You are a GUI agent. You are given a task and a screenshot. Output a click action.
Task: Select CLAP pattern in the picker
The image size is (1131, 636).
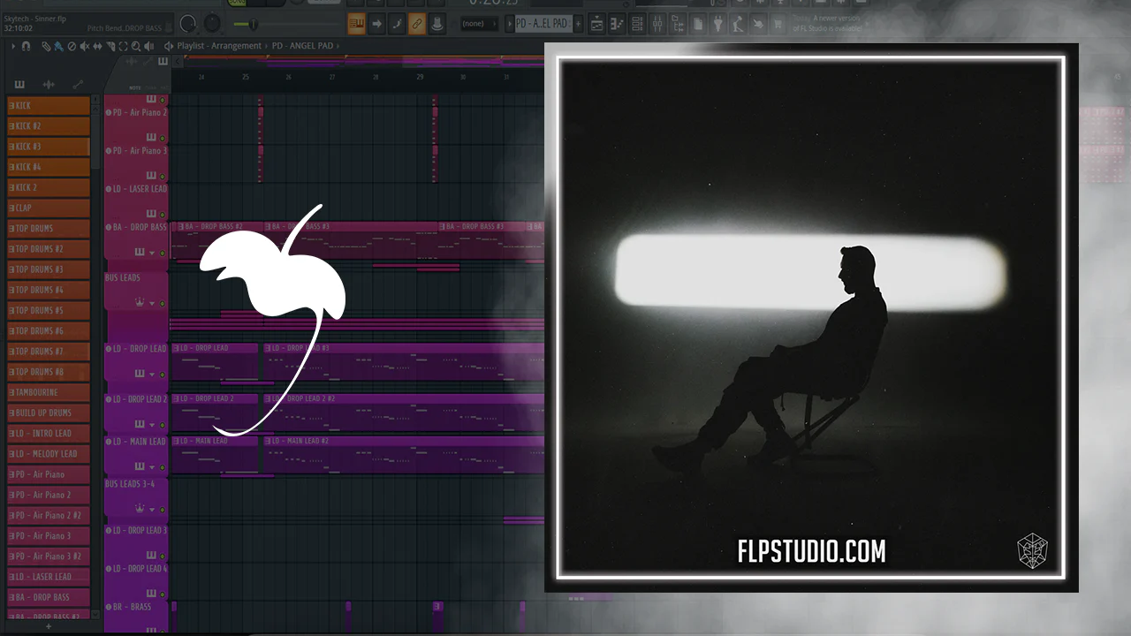click(x=49, y=208)
